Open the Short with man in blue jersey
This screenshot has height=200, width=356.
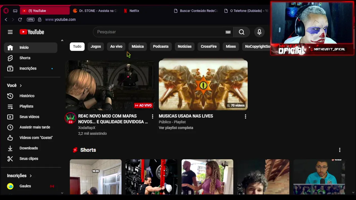[x=319, y=177]
